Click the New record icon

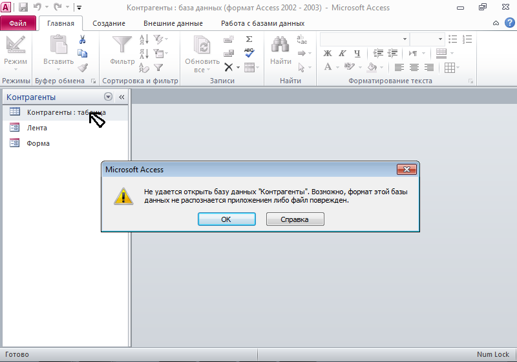click(x=229, y=39)
